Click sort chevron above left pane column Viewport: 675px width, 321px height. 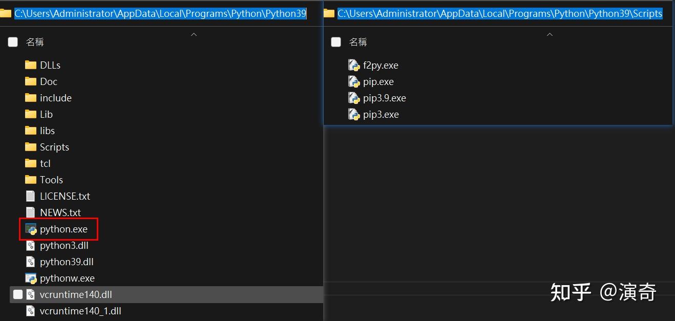point(194,34)
